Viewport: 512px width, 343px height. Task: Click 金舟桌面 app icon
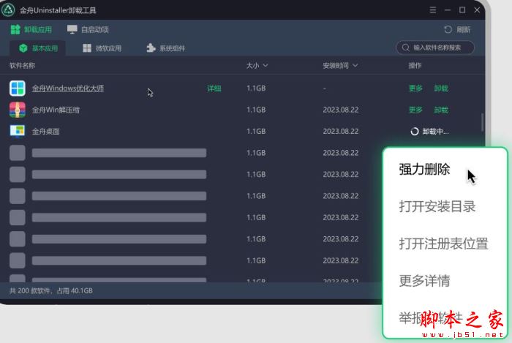pyautogui.click(x=18, y=131)
